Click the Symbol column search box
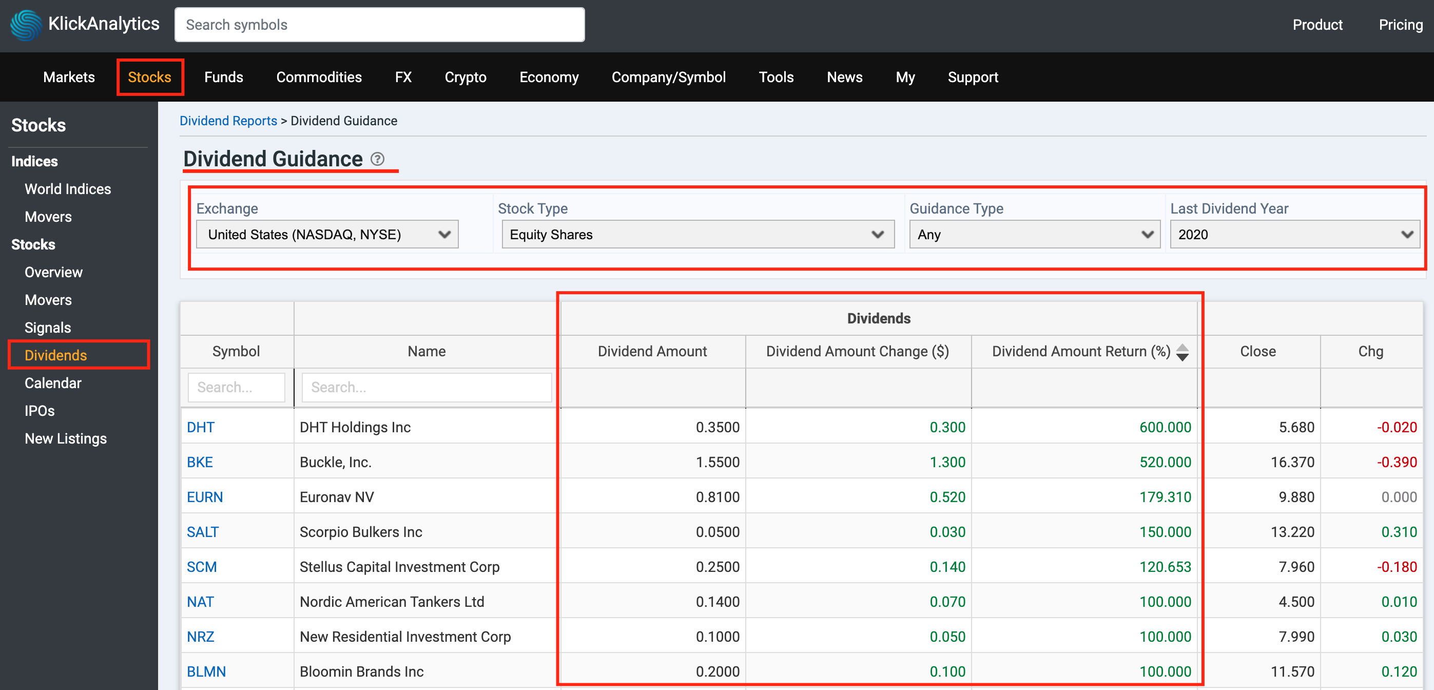The height and width of the screenshot is (690, 1434). pyautogui.click(x=237, y=387)
